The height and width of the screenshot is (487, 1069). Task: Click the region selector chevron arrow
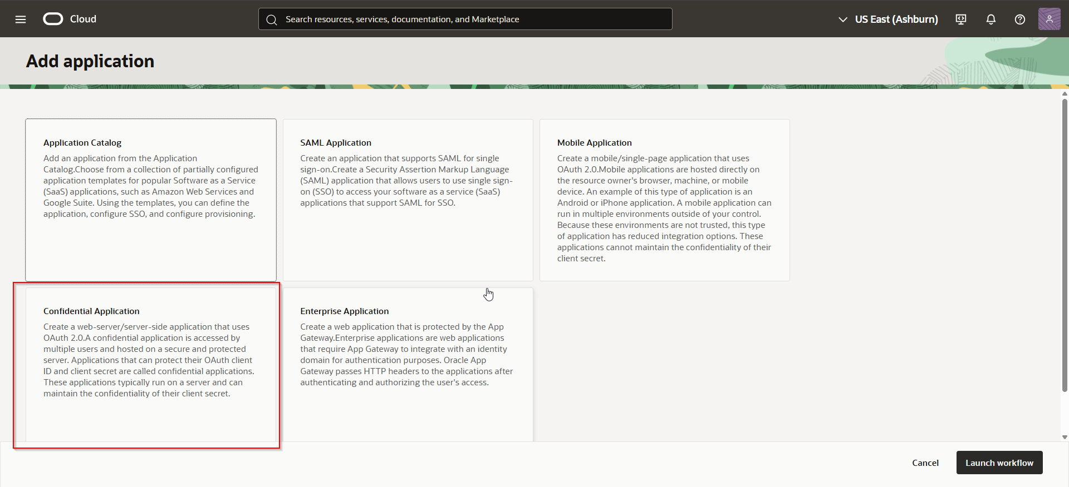[x=843, y=19]
